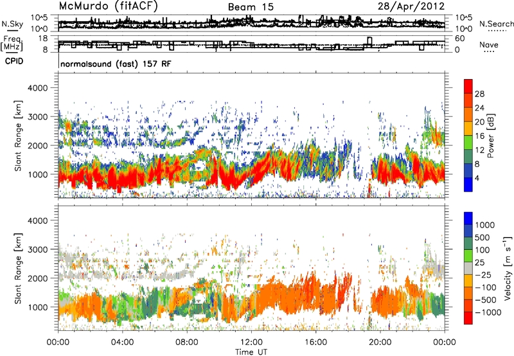Click the -25 tick on Velocity colorbar
This screenshot has width=514, height=356.
pyautogui.click(x=483, y=274)
